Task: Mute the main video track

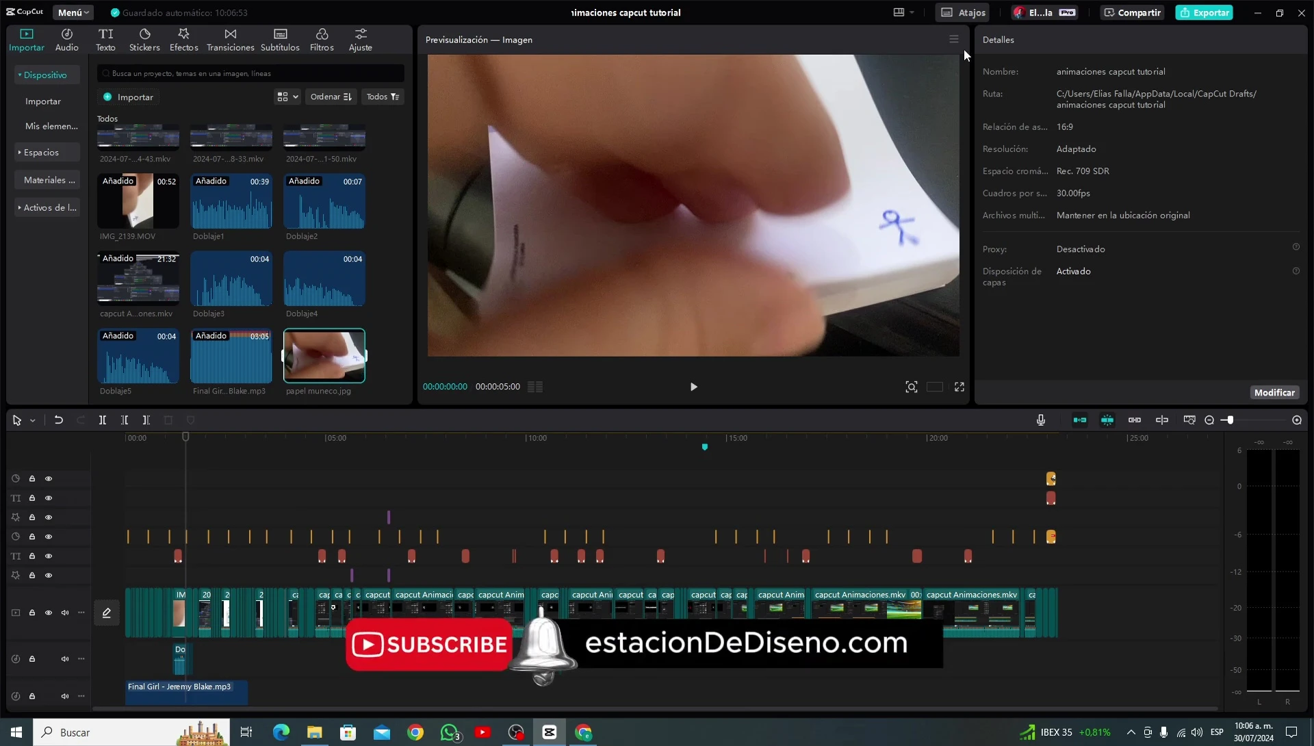Action: tap(65, 613)
